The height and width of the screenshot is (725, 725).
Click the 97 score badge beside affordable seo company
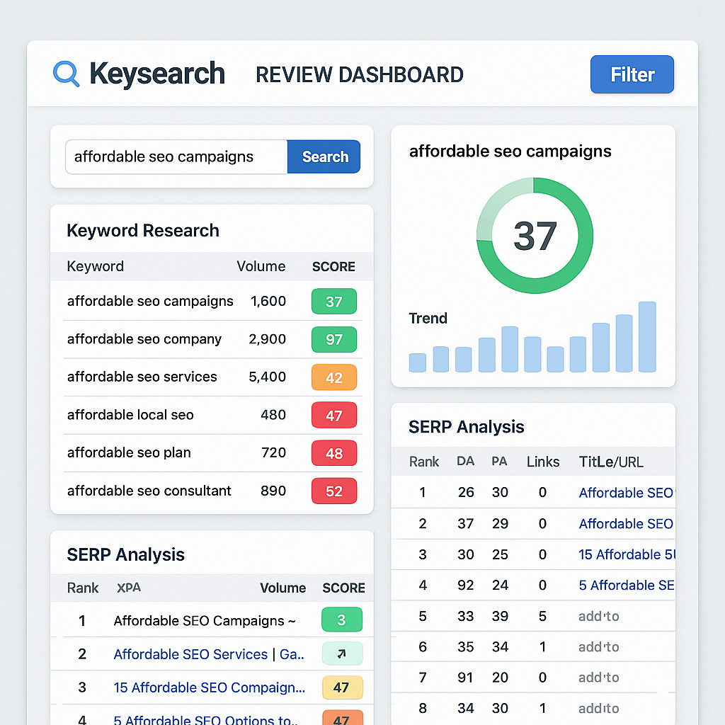click(x=333, y=339)
